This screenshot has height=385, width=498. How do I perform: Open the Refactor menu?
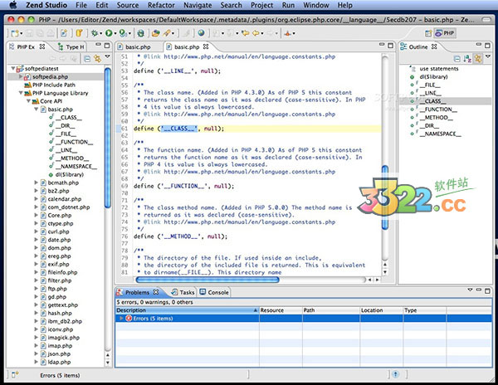pos(161,5)
